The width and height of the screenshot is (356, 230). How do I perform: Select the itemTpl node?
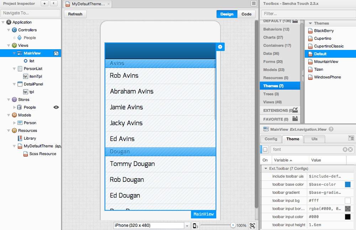pos(36,76)
